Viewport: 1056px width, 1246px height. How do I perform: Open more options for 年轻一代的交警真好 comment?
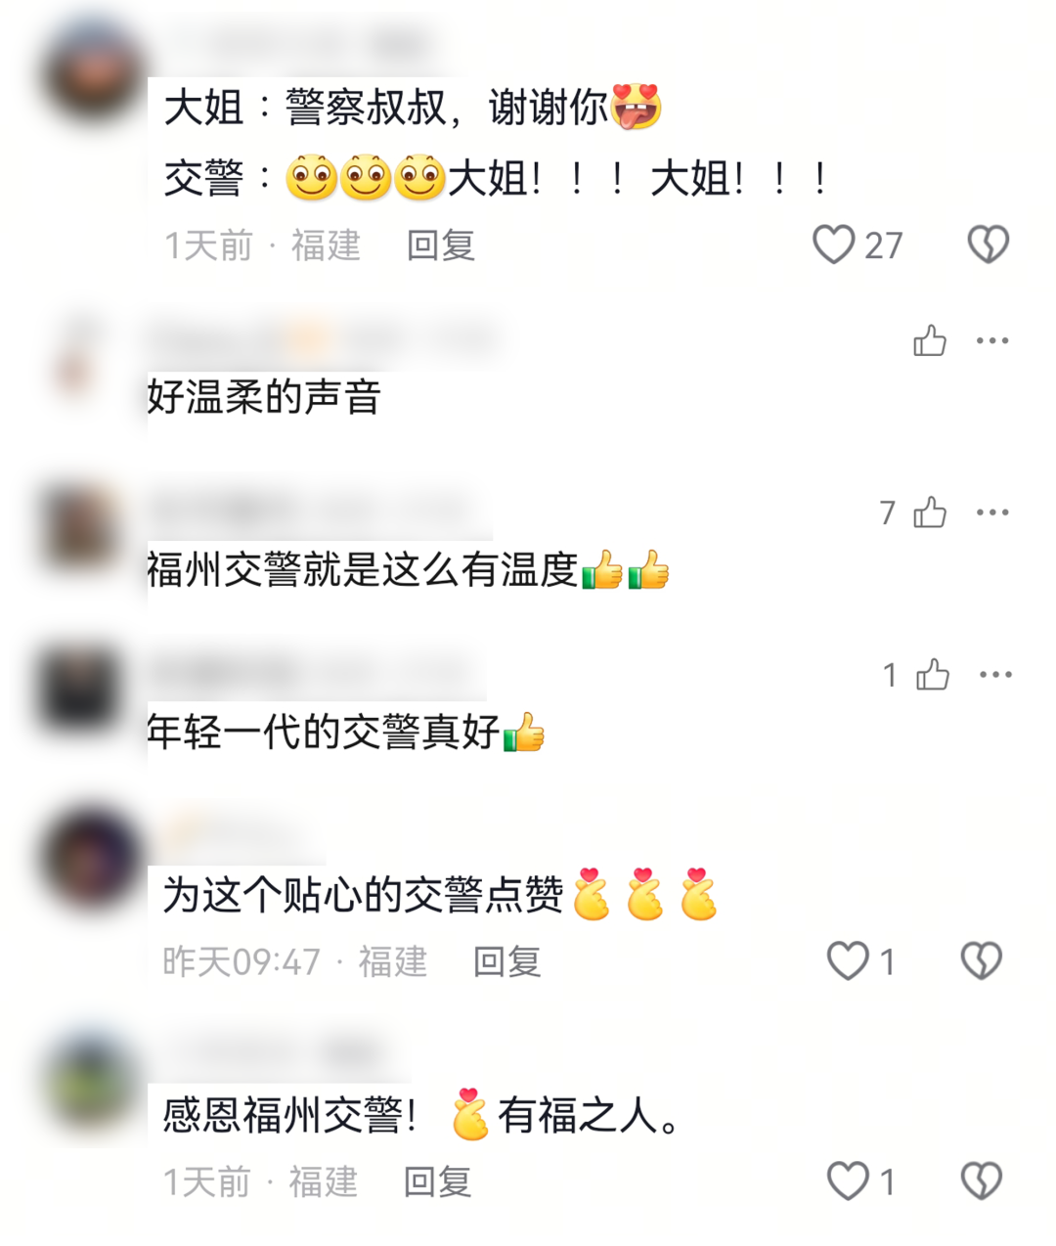tap(995, 674)
